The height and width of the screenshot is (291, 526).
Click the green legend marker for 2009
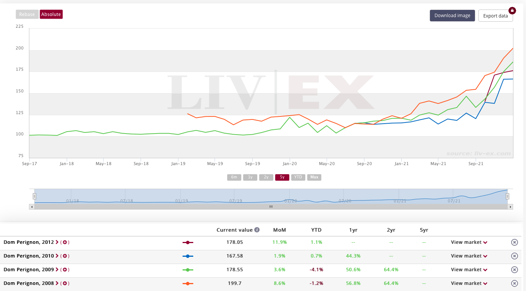(188, 270)
